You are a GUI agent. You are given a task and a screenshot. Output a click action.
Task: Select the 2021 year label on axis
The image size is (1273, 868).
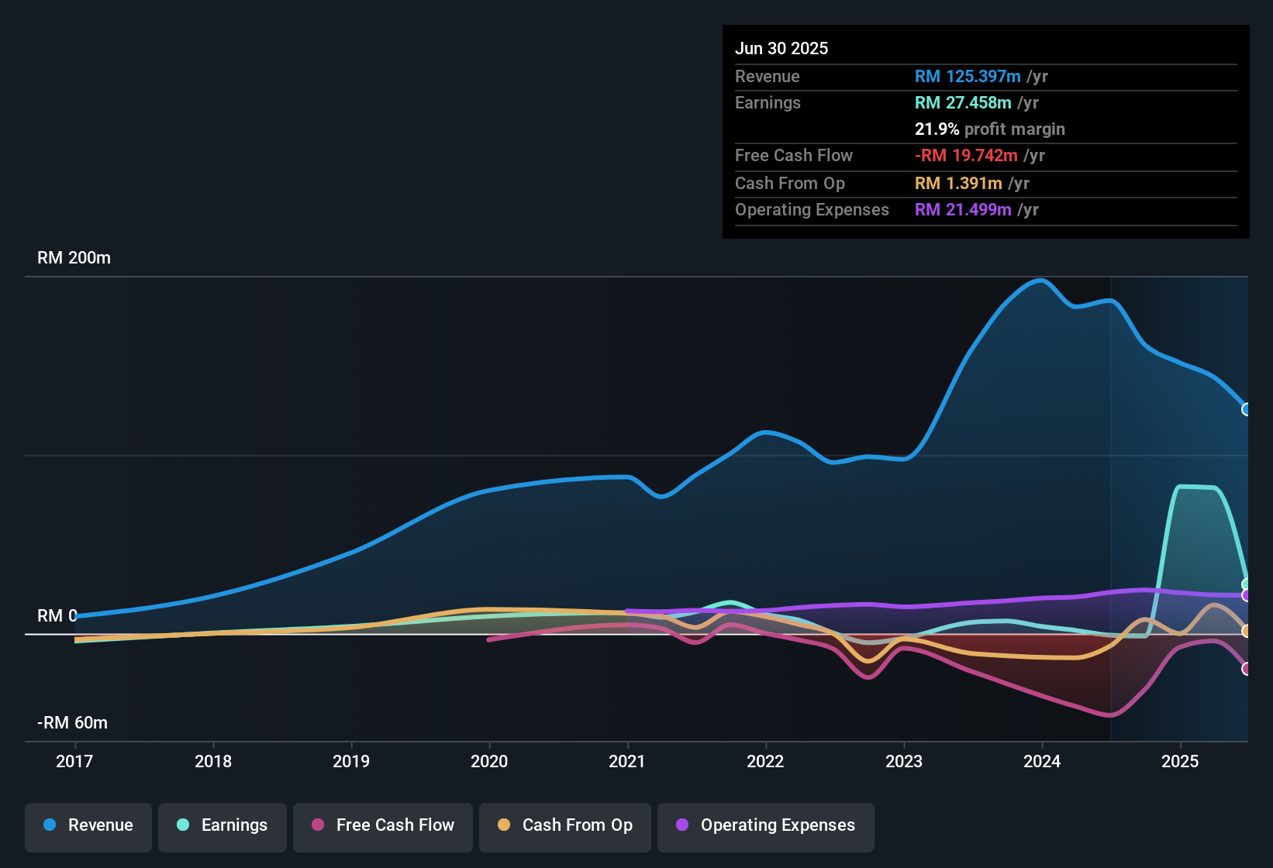(628, 762)
